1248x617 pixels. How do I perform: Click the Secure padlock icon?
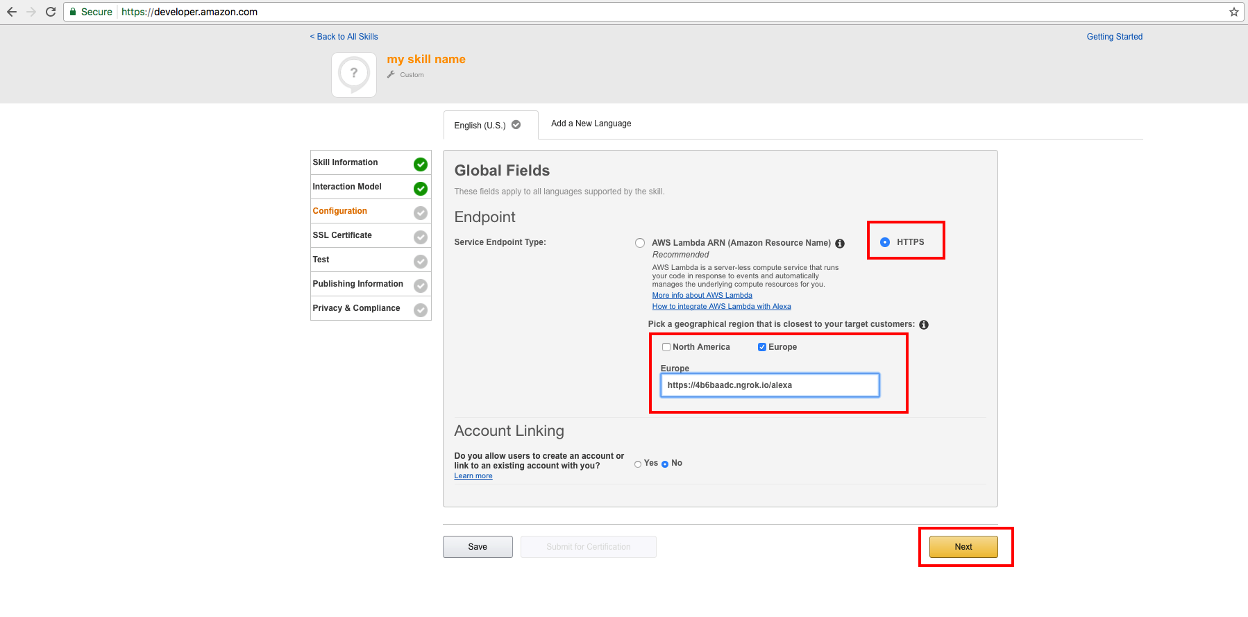(x=73, y=12)
